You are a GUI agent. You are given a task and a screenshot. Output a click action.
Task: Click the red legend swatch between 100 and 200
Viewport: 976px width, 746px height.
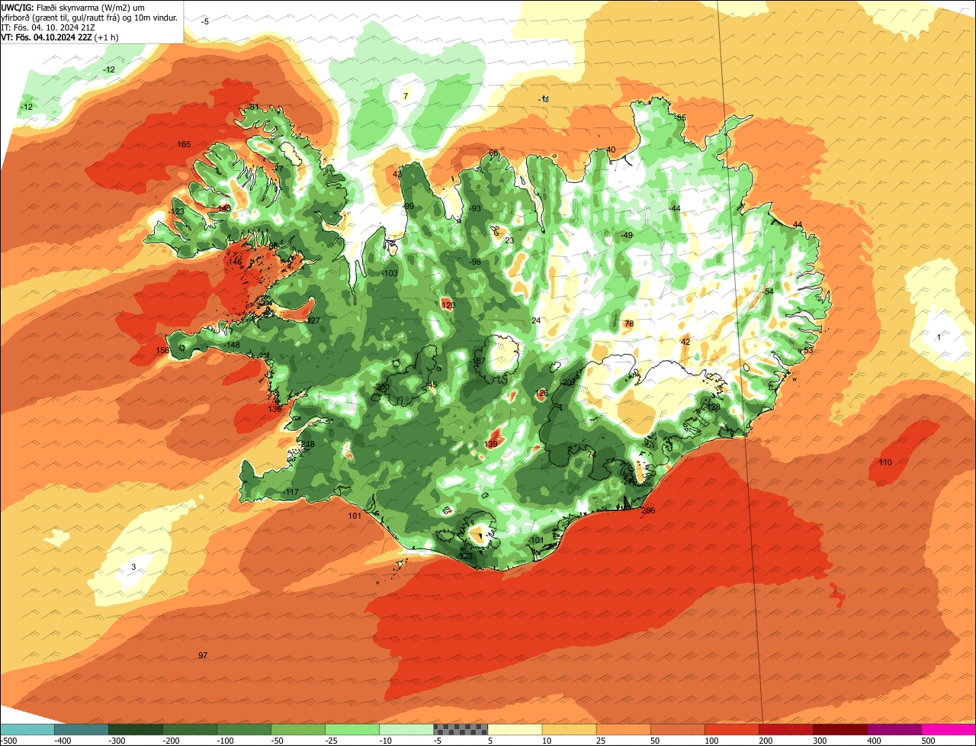(x=731, y=729)
